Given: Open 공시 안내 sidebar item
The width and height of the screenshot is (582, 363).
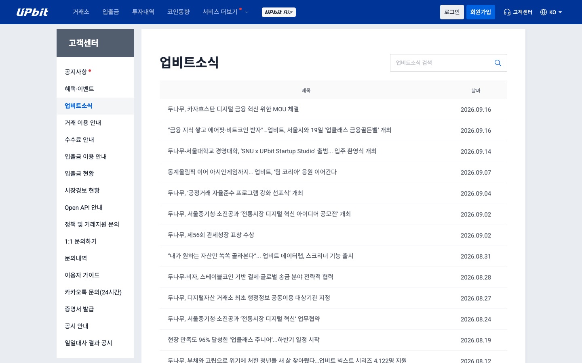Looking at the screenshot, I should coord(95,326).
